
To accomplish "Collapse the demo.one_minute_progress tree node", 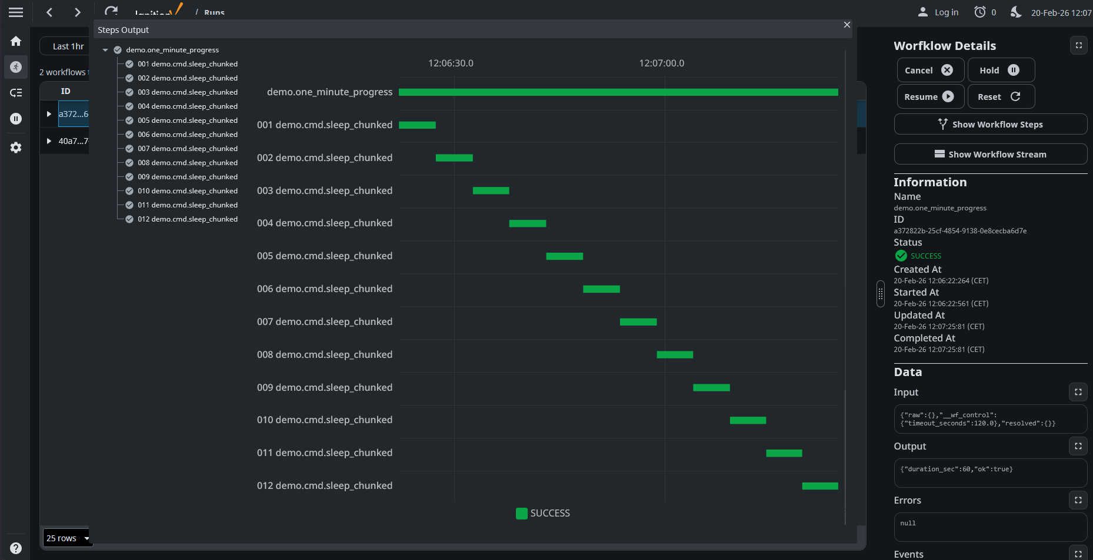I will coord(105,50).
